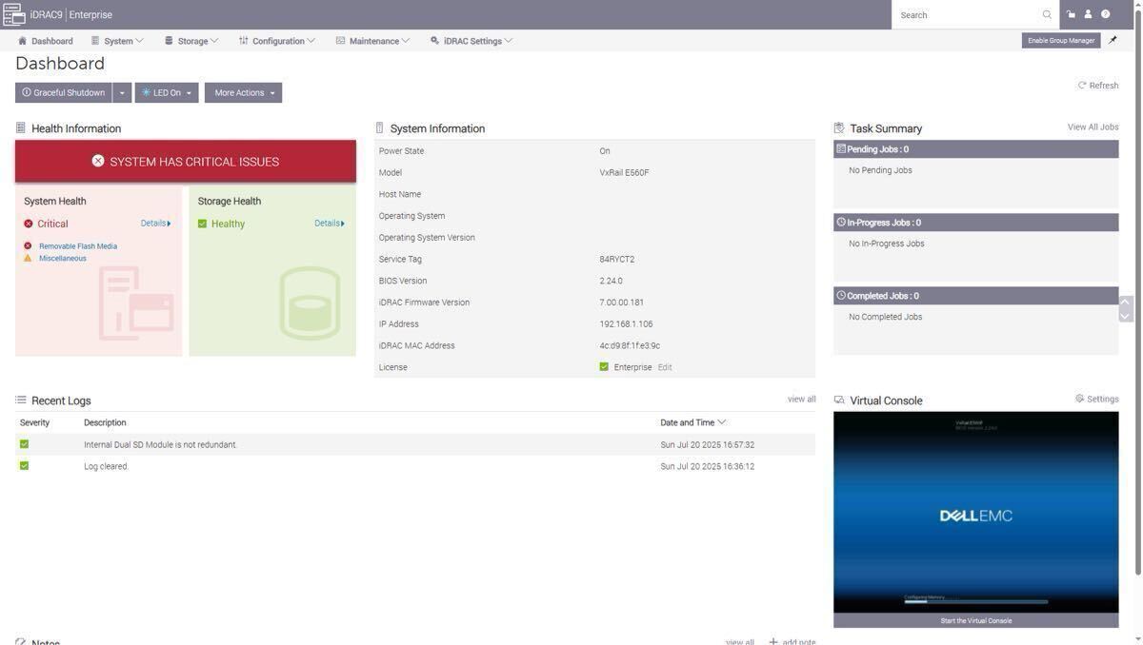Click the Service Tag value 84RYCT2

(617, 259)
